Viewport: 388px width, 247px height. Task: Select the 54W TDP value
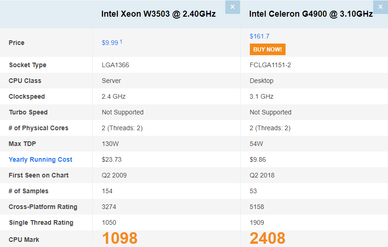pos(256,144)
